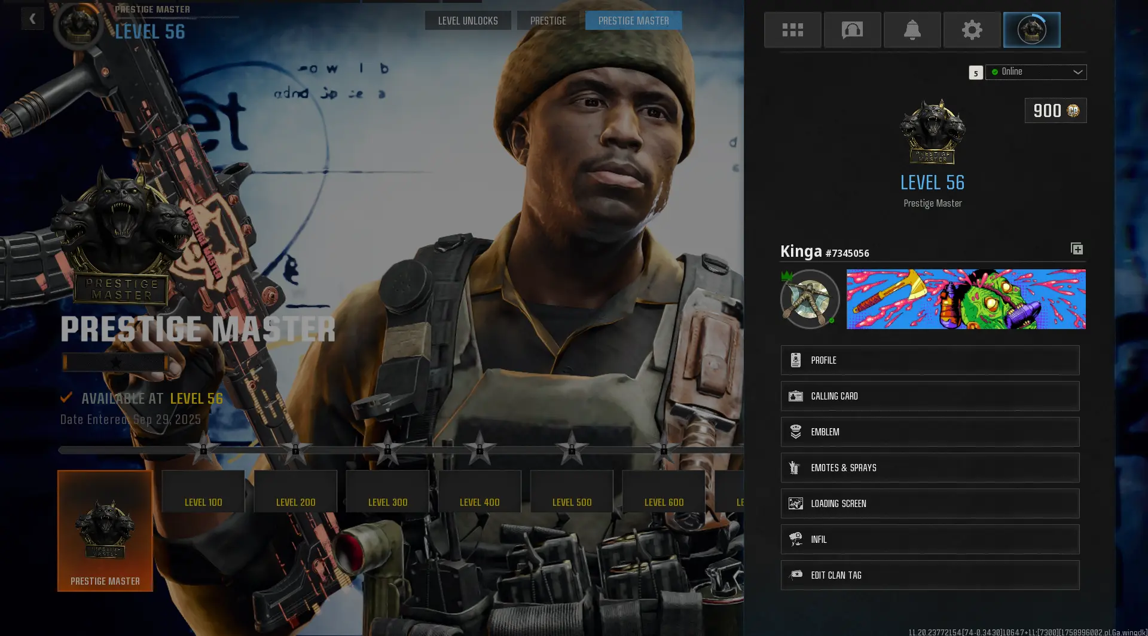Open Emotes & Sprays
1148x636 pixels.
coord(930,468)
